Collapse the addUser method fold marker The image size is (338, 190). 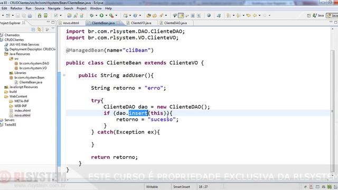click(x=64, y=75)
